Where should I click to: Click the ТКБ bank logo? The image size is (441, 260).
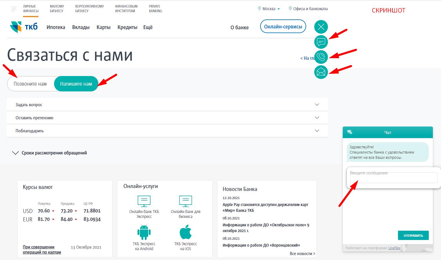[x=24, y=27]
